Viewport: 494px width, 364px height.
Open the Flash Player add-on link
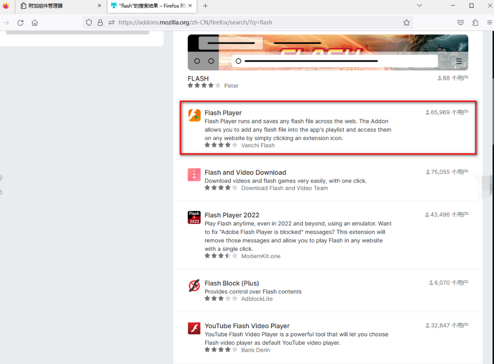223,113
